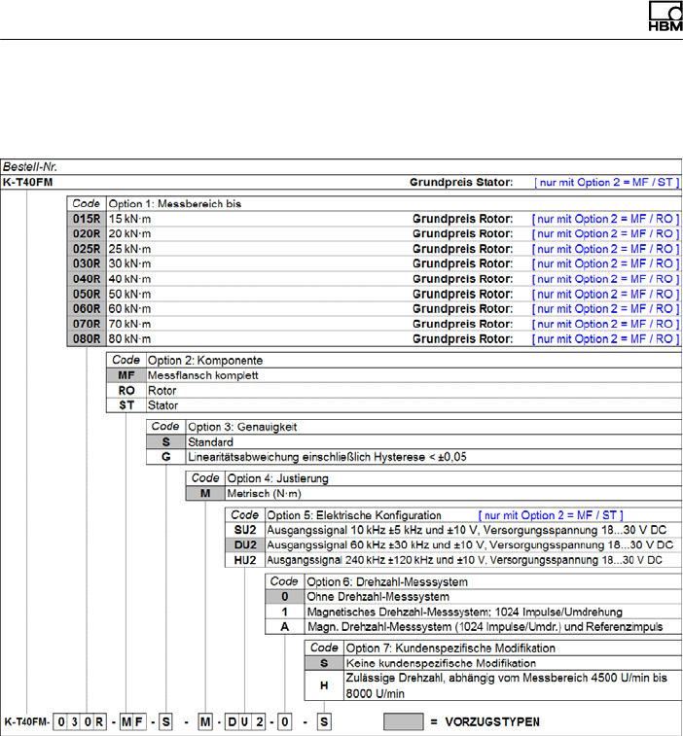683x736 pixels.
Task: Select the 'Bestell-Nr.' heading
Action: click(30, 166)
